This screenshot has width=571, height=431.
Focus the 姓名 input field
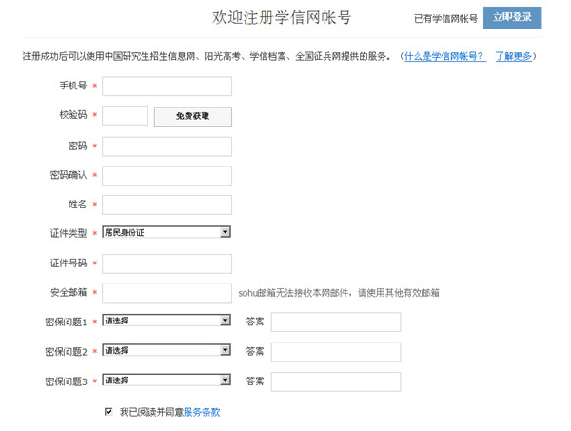(167, 205)
